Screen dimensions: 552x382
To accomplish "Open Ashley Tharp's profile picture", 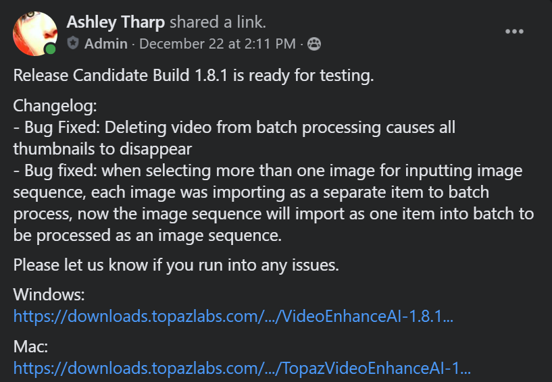I will pyautogui.click(x=35, y=33).
